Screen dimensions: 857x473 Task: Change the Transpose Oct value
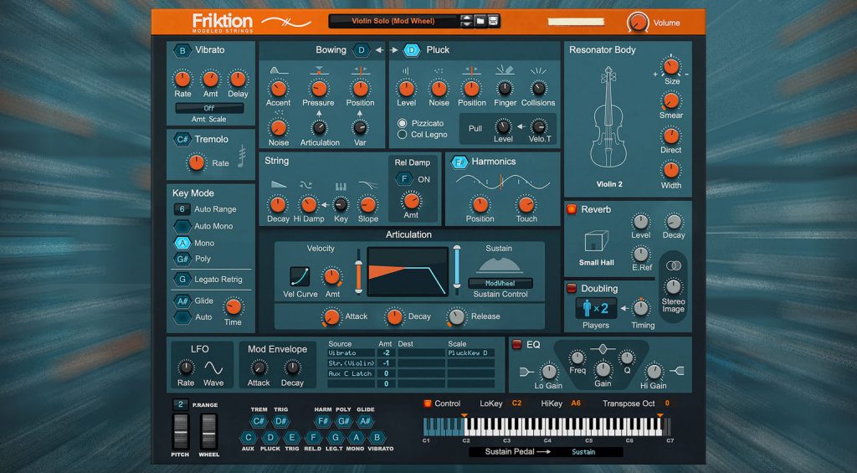[x=667, y=404]
